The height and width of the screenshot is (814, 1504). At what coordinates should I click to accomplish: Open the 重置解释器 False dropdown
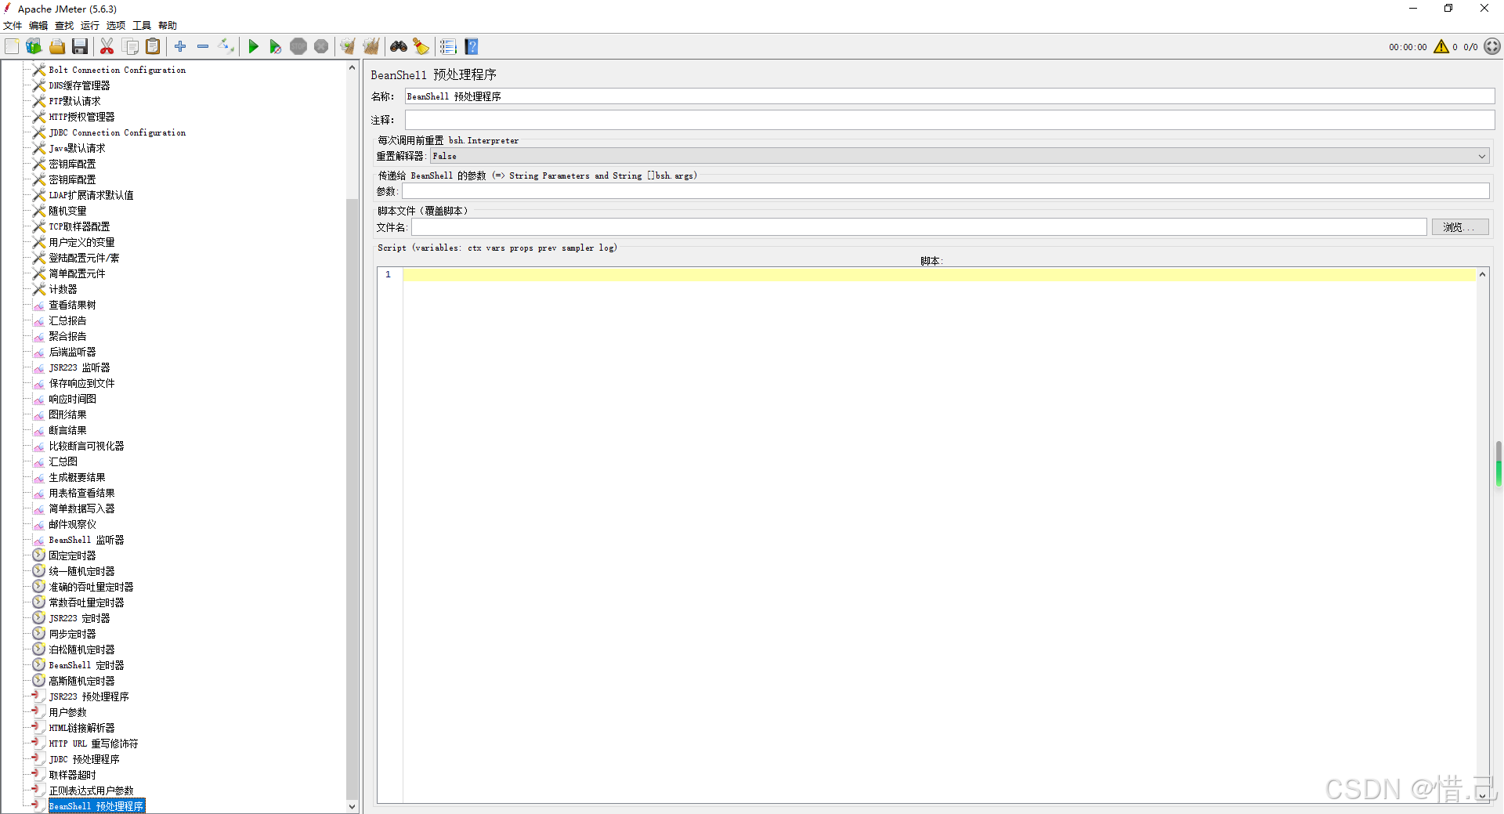960,157
